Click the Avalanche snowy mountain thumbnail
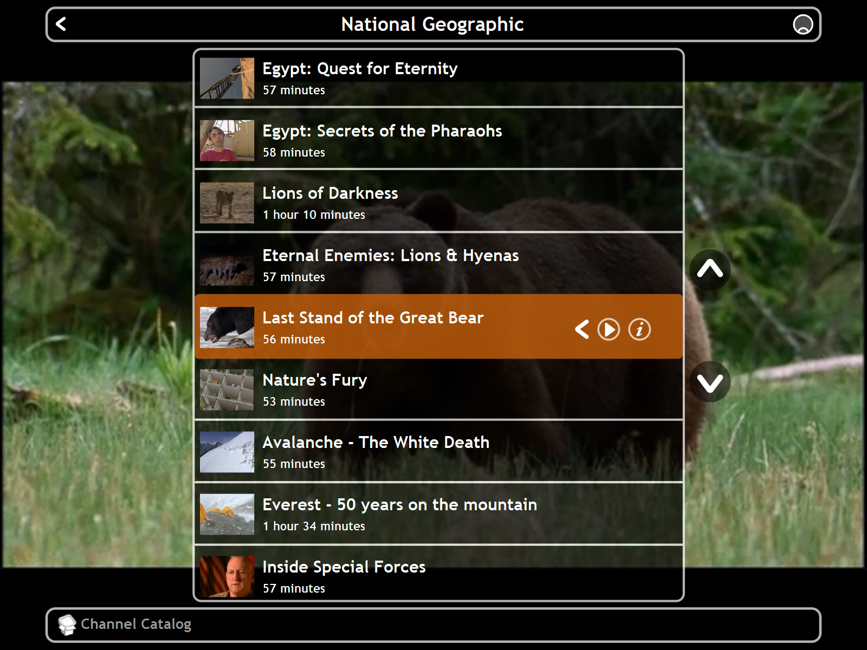867x650 pixels. 227,452
